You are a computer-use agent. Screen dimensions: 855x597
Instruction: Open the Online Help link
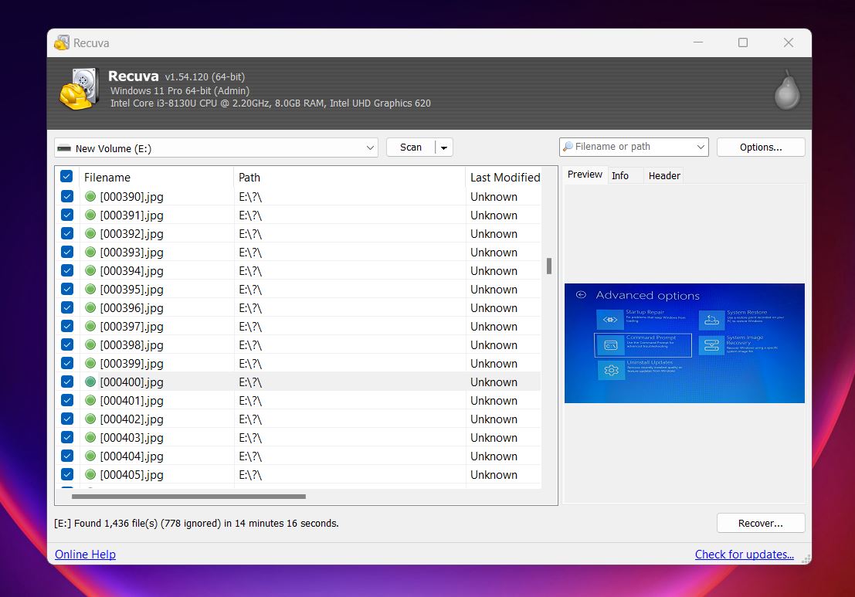[x=85, y=555]
